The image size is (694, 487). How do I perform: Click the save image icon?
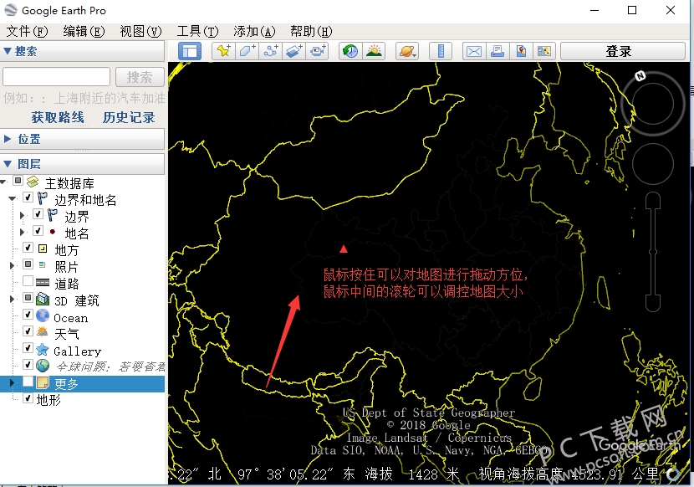coord(544,51)
